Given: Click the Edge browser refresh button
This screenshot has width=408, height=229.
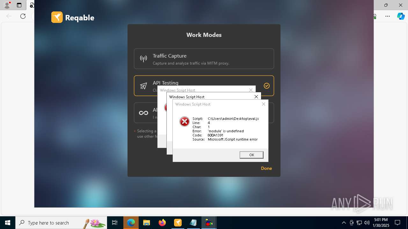Looking at the screenshot, I should click(x=23, y=16).
